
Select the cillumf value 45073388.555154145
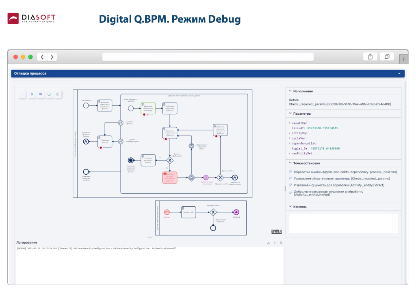[322, 128]
